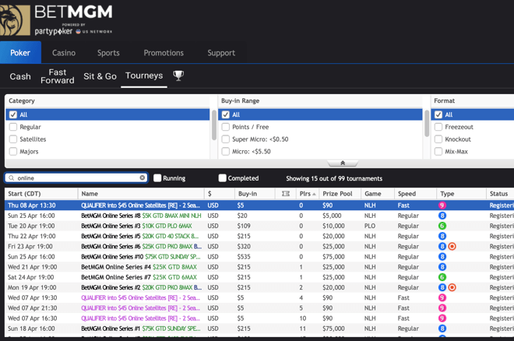The height and width of the screenshot is (341, 514).
Task: Sort by Speed column header
Action: (415, 194)
